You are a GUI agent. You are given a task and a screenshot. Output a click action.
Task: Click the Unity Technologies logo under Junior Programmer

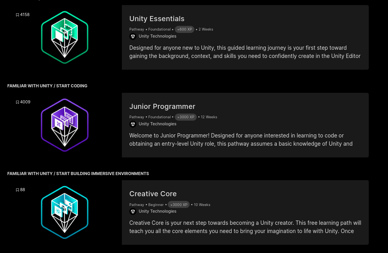click(133, 124)
